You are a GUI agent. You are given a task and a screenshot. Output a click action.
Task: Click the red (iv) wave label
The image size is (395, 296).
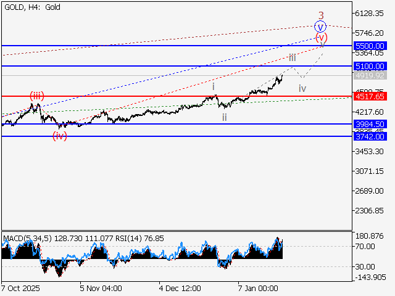(x=60, y=136)
